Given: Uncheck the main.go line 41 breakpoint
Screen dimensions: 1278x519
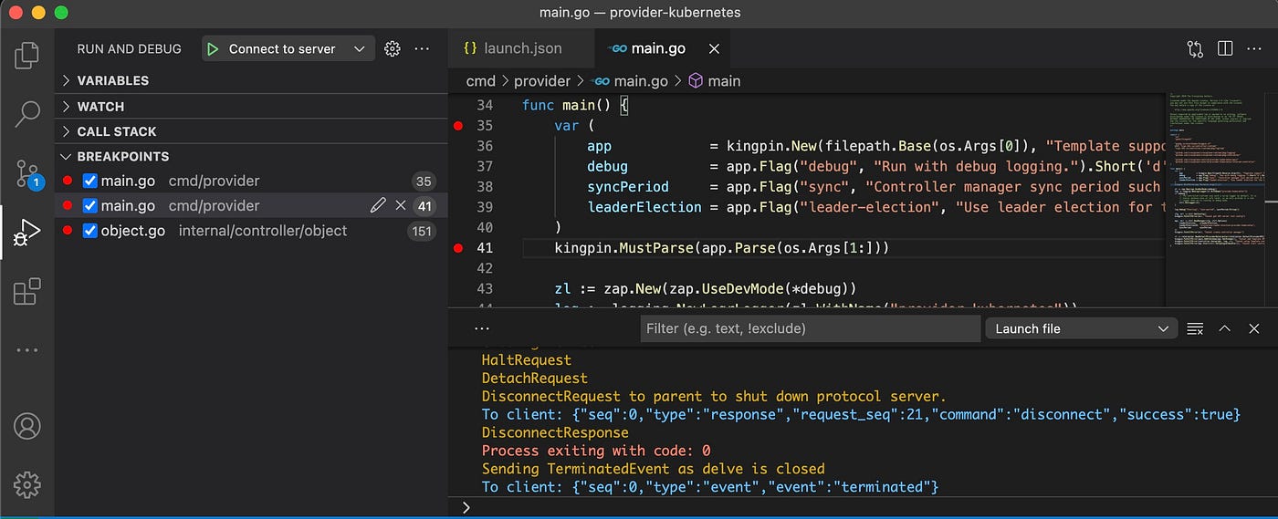Looking at the screenshot, I should tap(89, 205).
